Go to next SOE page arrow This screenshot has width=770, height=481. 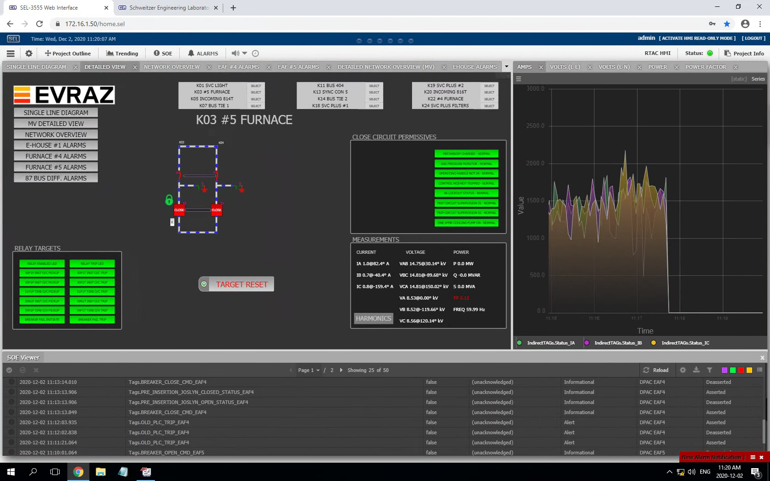click(341, 370)
